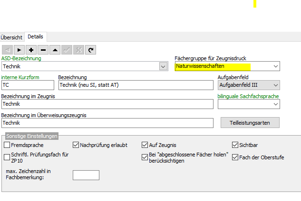Viewport: 301px width, 201px height.
Task: Open the ASD-Bezeichnung dropdown
Action: [x=163, y=67]
